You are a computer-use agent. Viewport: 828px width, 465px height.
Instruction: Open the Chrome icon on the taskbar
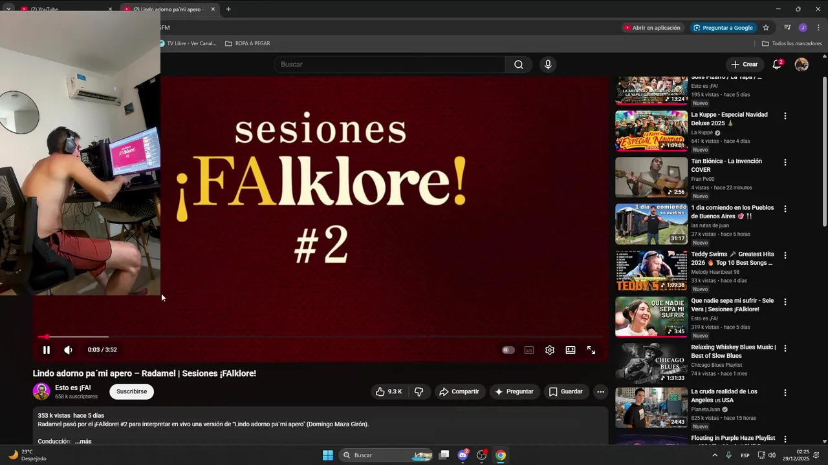501,455
